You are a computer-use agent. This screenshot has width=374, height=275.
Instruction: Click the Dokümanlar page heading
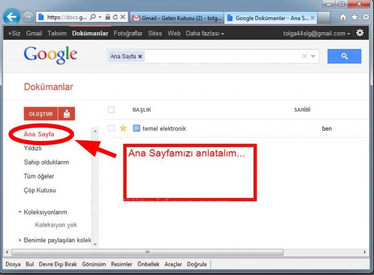tap(49, 87)
